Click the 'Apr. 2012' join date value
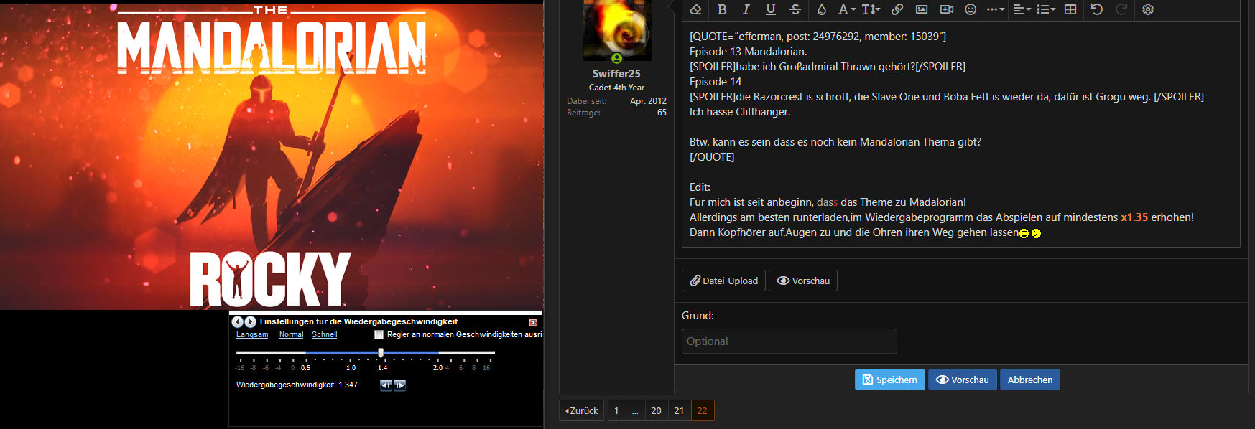Viewport: 1255px width, 429px height. coord(648,101)
